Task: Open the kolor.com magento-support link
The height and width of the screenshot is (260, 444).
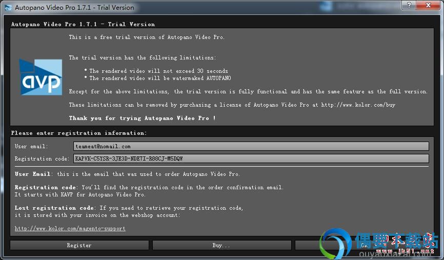Action: point(70,228)
